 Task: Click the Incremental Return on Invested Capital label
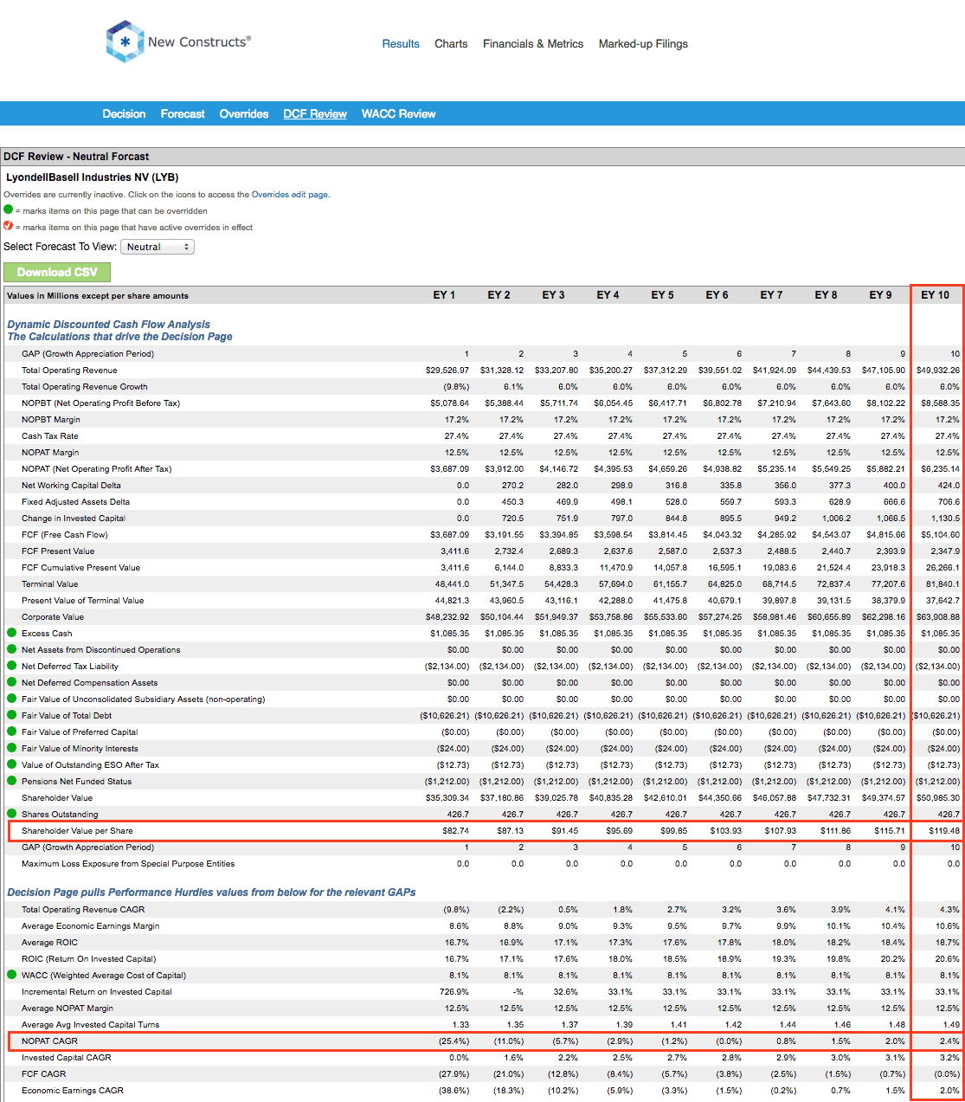coord(97,991)
